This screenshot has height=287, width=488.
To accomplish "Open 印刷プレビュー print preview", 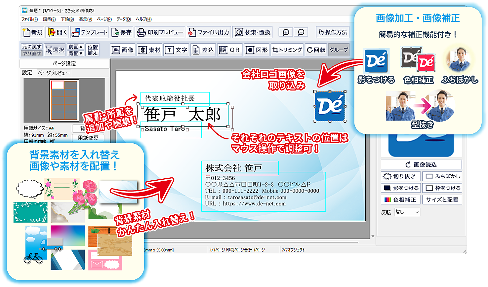I will pyautogui.click(x=160, y=32).
